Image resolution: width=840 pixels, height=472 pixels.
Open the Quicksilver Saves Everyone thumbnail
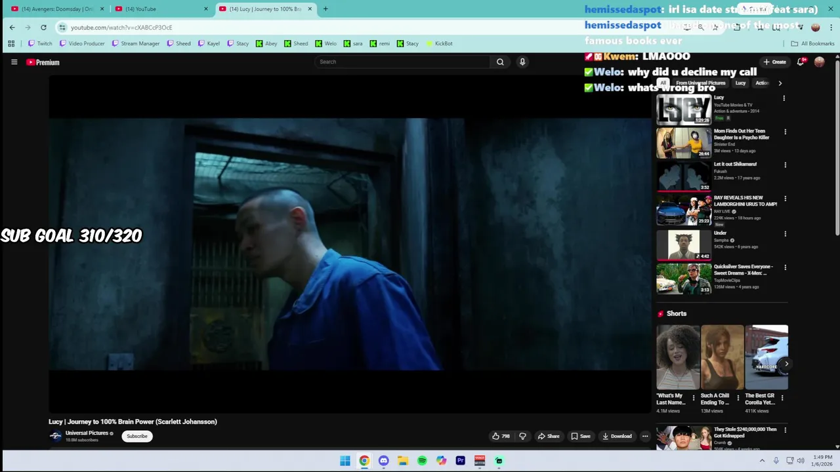click(684, 279)
